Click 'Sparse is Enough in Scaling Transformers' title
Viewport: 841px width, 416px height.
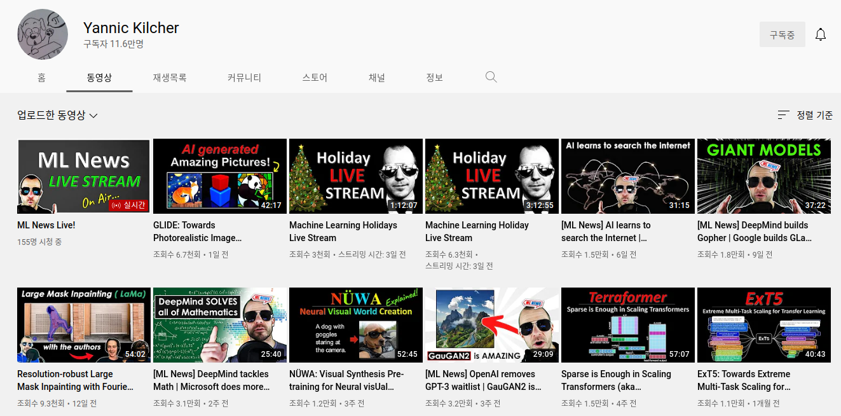pos(616,380)
